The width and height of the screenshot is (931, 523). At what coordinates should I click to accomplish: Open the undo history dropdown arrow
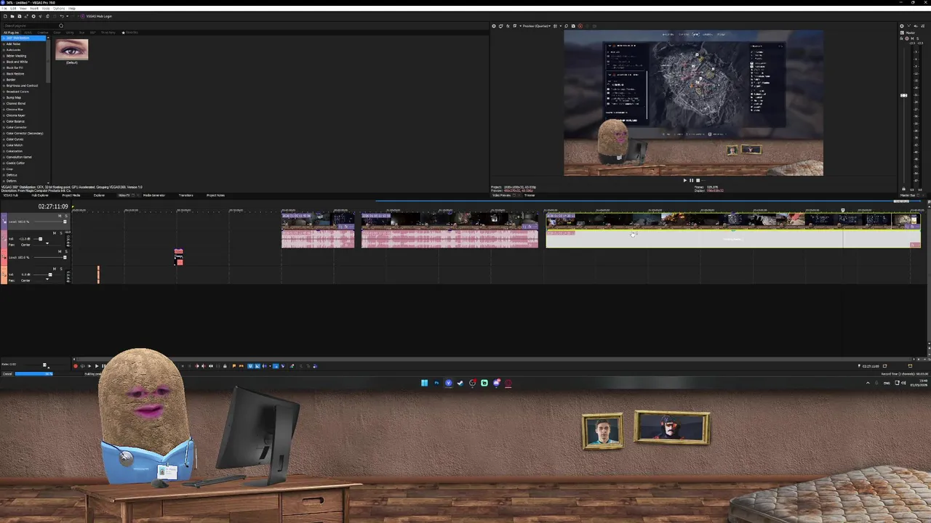68,16
